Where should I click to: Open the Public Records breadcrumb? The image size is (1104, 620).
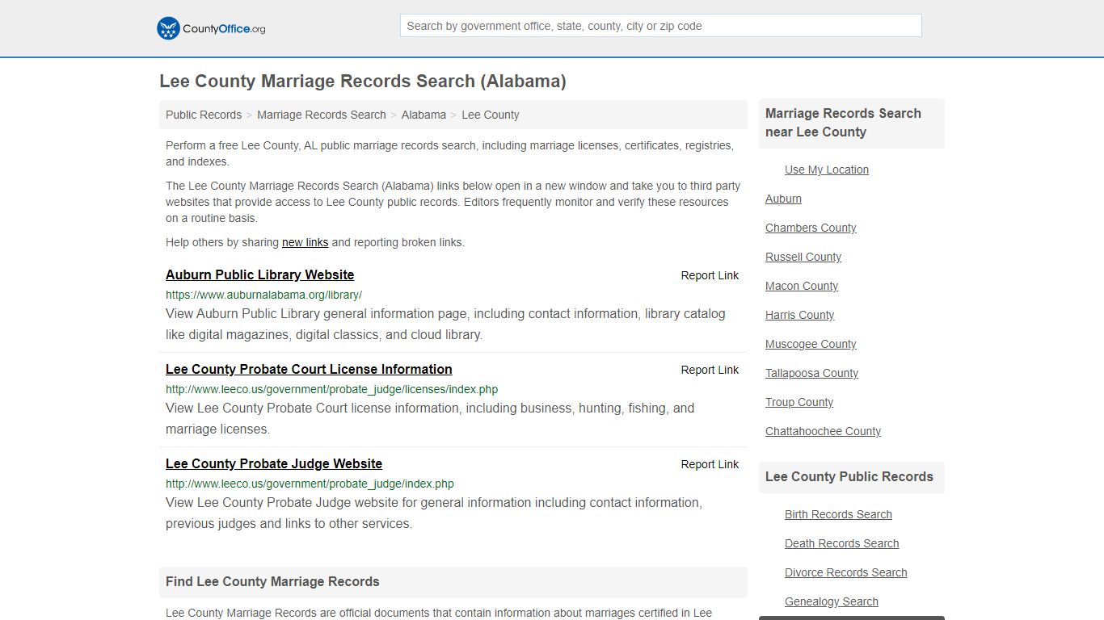click(204, 115)
